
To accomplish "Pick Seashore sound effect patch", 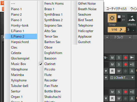I will pyautogui.click(x=84, y=15).
